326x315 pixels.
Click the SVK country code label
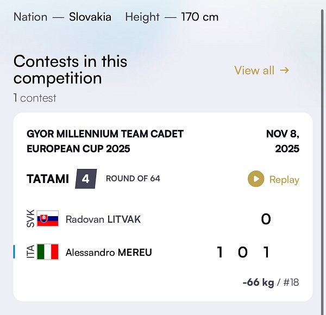click(x=30, y=219)
